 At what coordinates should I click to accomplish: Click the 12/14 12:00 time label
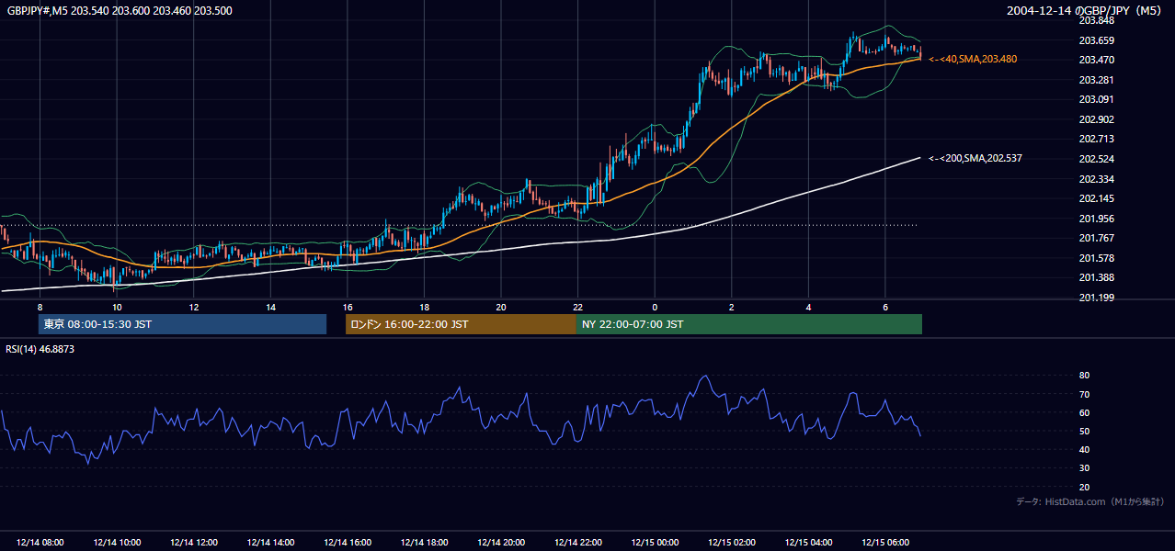(193, 543)
